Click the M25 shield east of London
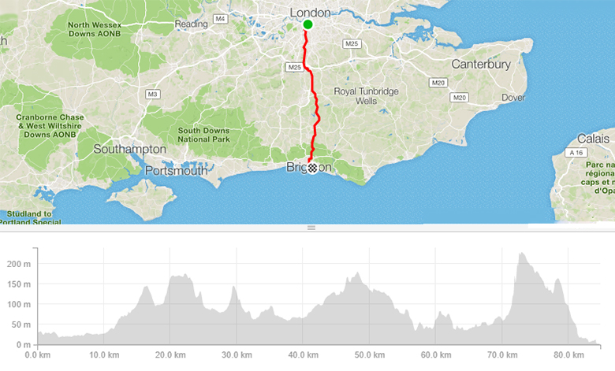Viewport: 615px width, 371px height. [x=352, y=43]
